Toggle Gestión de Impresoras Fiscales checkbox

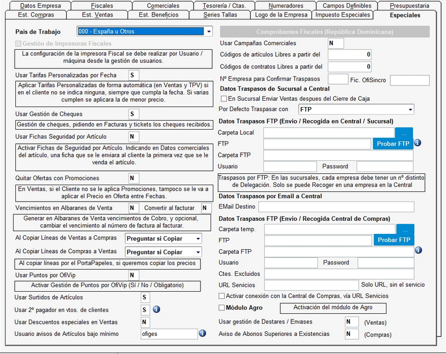(18, 44)
